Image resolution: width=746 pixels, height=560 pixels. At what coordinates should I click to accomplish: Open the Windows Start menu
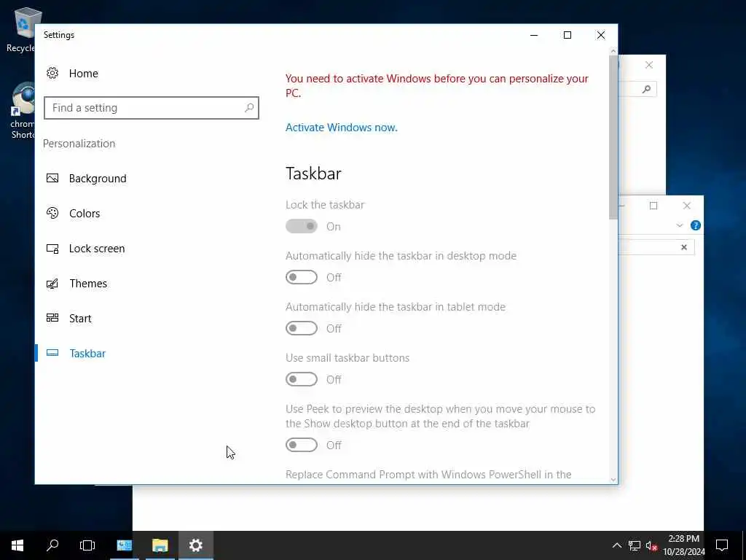[17, 545]
